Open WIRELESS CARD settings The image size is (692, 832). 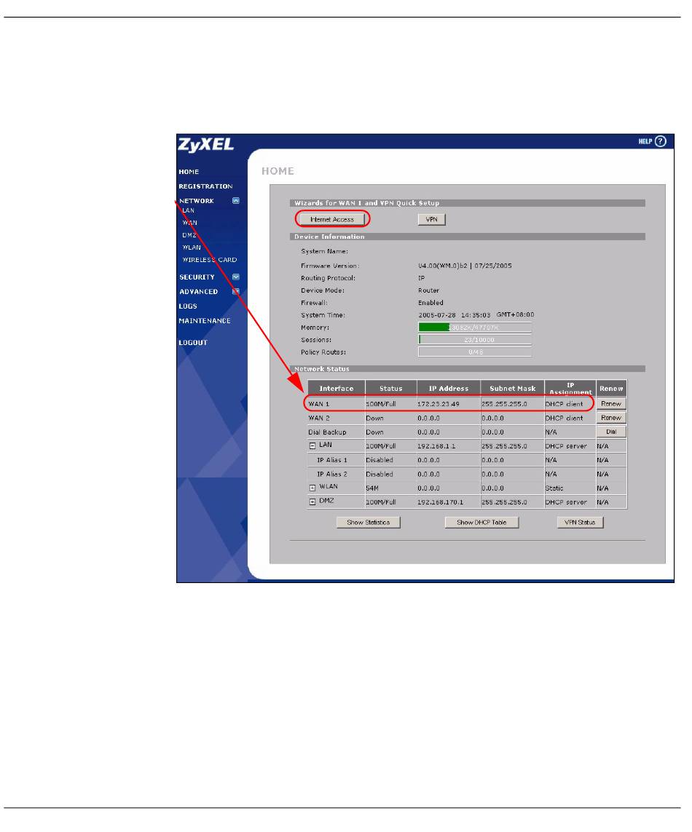[x=210, y=260]
